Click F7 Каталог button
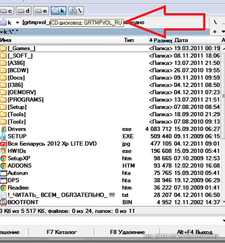The width and height of the screenshot is (225, 243). 62,232
